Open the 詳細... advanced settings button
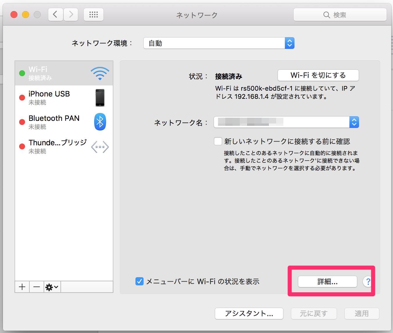 (x=327, y=282)
